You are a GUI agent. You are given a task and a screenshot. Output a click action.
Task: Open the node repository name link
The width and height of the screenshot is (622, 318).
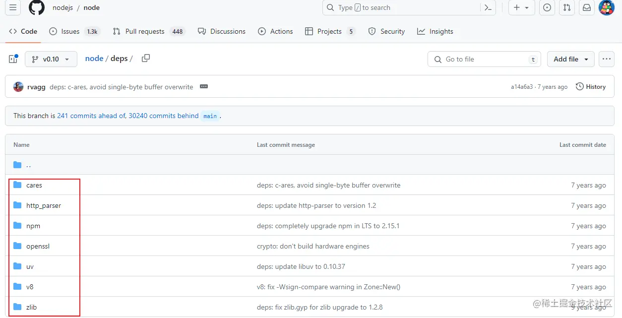pos(92,8)
